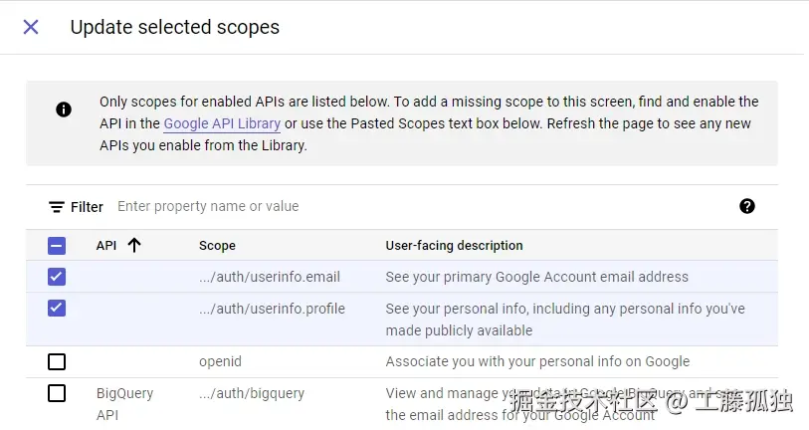Click the Filter label button
The image size is (809, 430).
pos(87,207)
